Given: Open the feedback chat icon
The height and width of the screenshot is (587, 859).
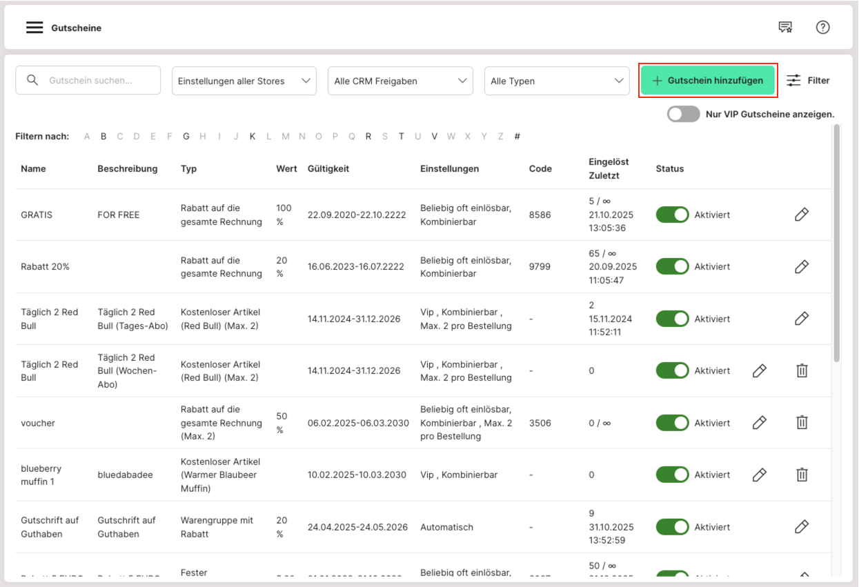Looking at the screenshot, I should click(785, 28).
